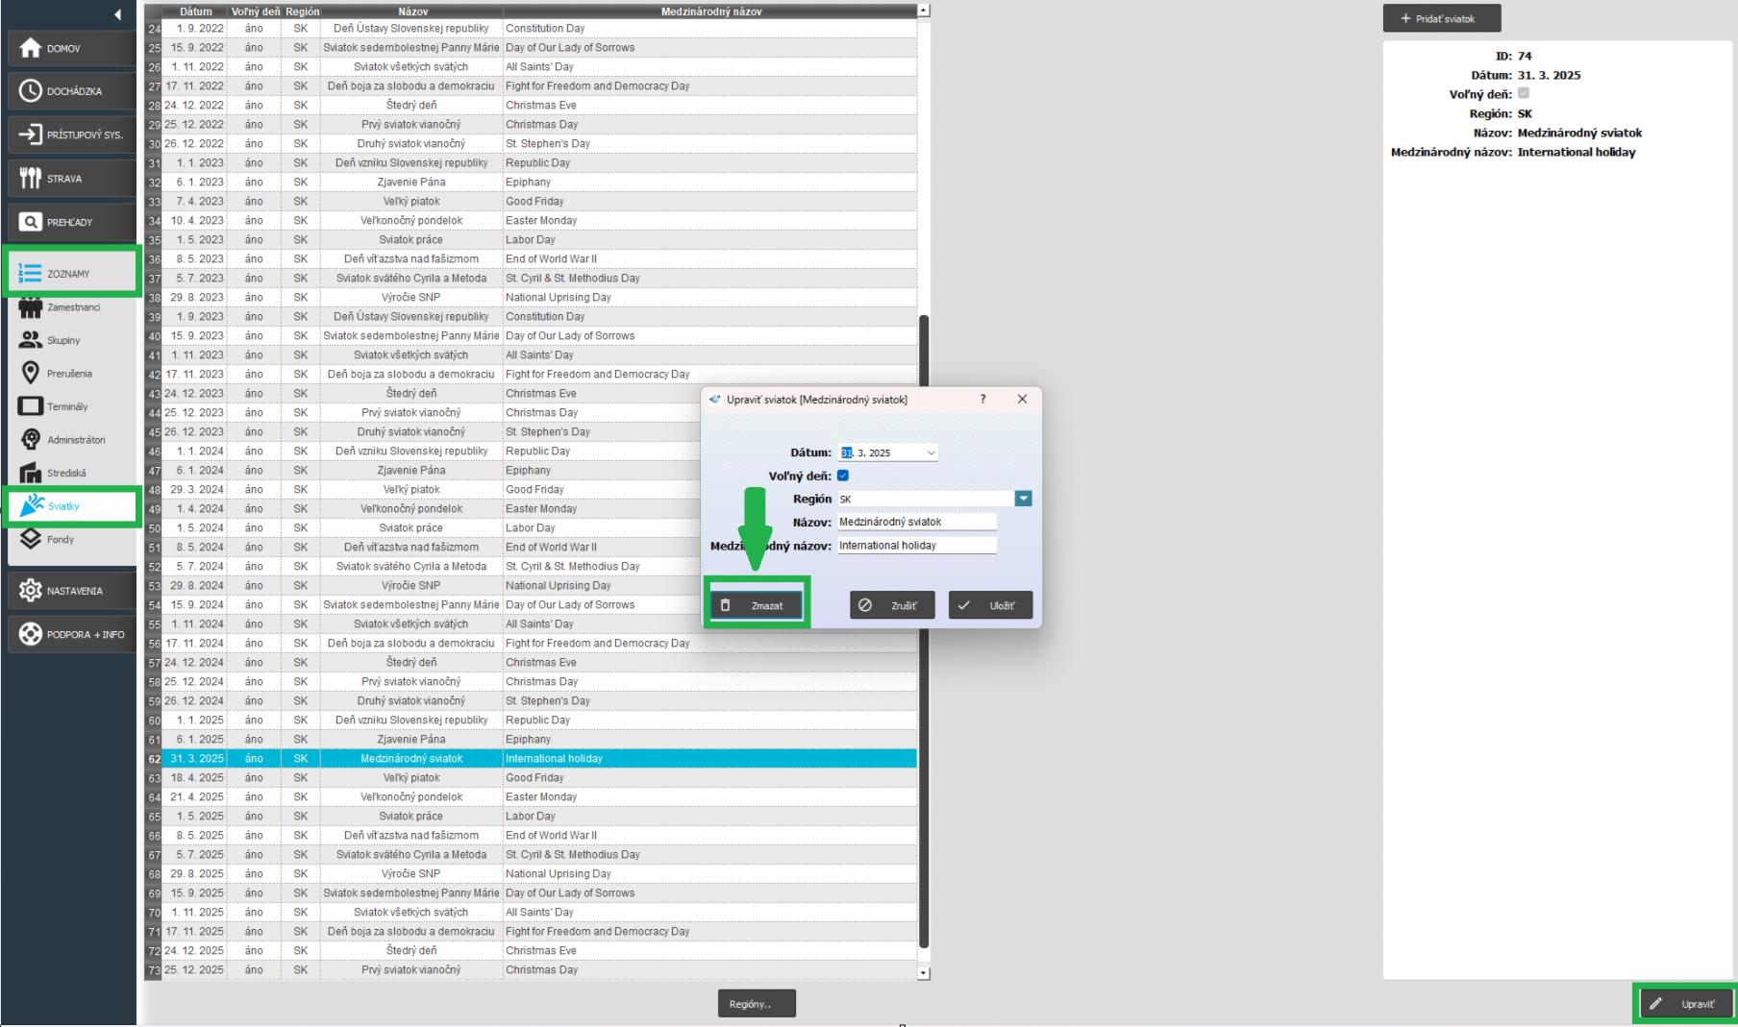Viewport: 1738px width, 1027px height.
Task: Click the Nastavenia gear icon
Action: click(31, 591)
